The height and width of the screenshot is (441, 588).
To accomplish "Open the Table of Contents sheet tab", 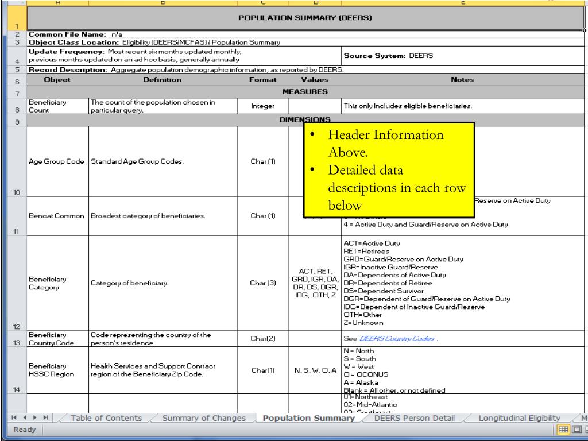I will [x=106, y=418].
